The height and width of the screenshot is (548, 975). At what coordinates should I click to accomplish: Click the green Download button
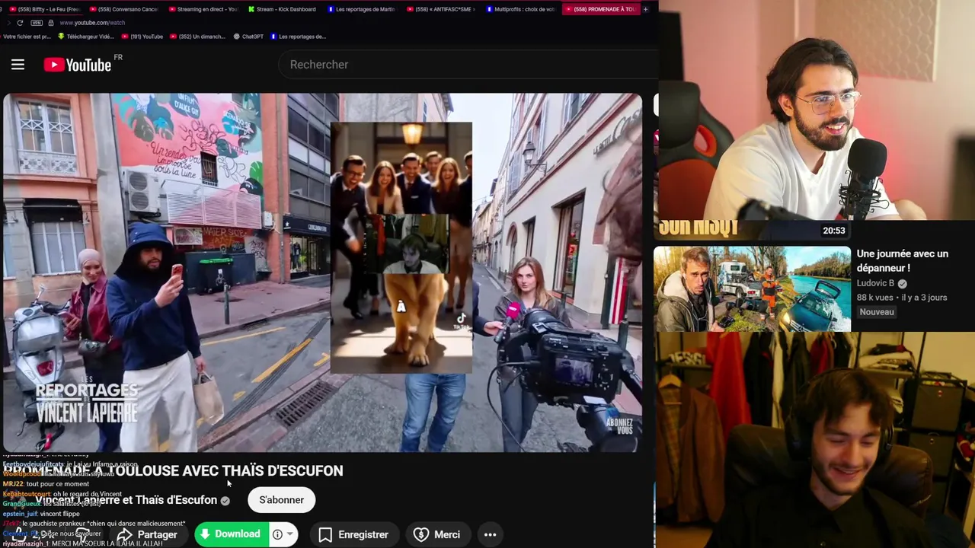(x=229, y=534)
